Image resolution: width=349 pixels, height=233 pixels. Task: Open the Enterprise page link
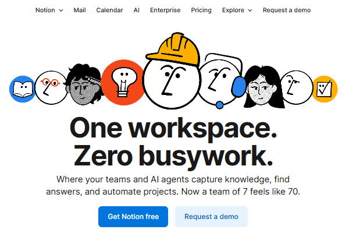tap(165, 10)
